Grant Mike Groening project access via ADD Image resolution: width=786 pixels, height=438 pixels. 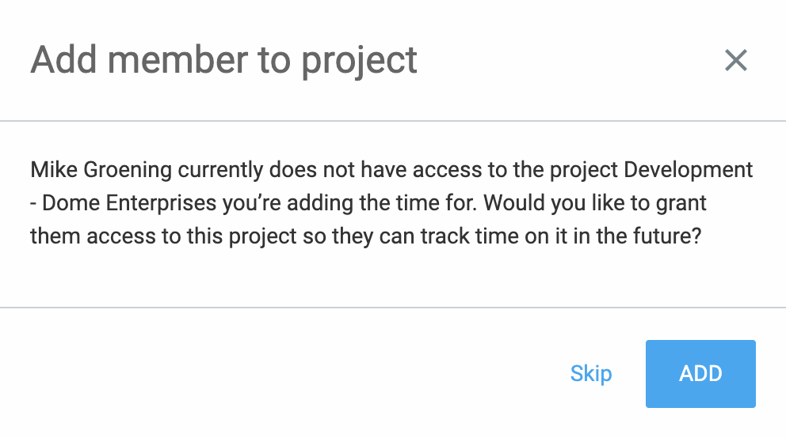[700, 373]
